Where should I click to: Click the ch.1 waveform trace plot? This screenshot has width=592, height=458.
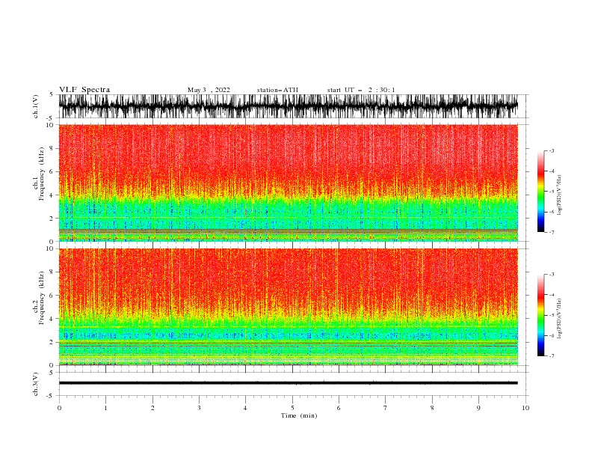coord(289,106)
